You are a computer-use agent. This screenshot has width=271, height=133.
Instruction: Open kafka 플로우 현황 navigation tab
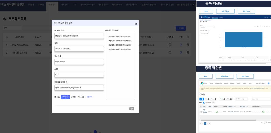point(183,5)
